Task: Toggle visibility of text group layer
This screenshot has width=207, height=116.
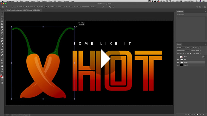Action: [x=178, y=59]
